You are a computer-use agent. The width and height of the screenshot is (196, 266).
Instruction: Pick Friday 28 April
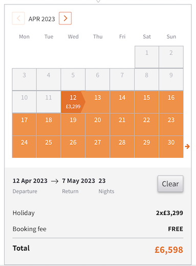(x=122, y=147)
